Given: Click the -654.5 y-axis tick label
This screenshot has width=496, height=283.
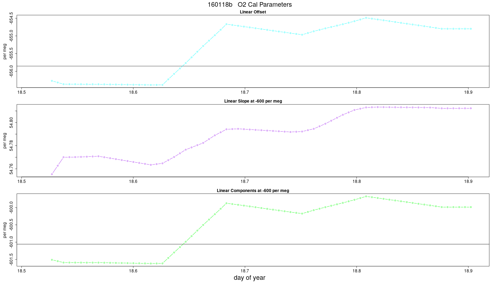Looking at the screenshot, I should pyautogui.click(x=12, y=19).
